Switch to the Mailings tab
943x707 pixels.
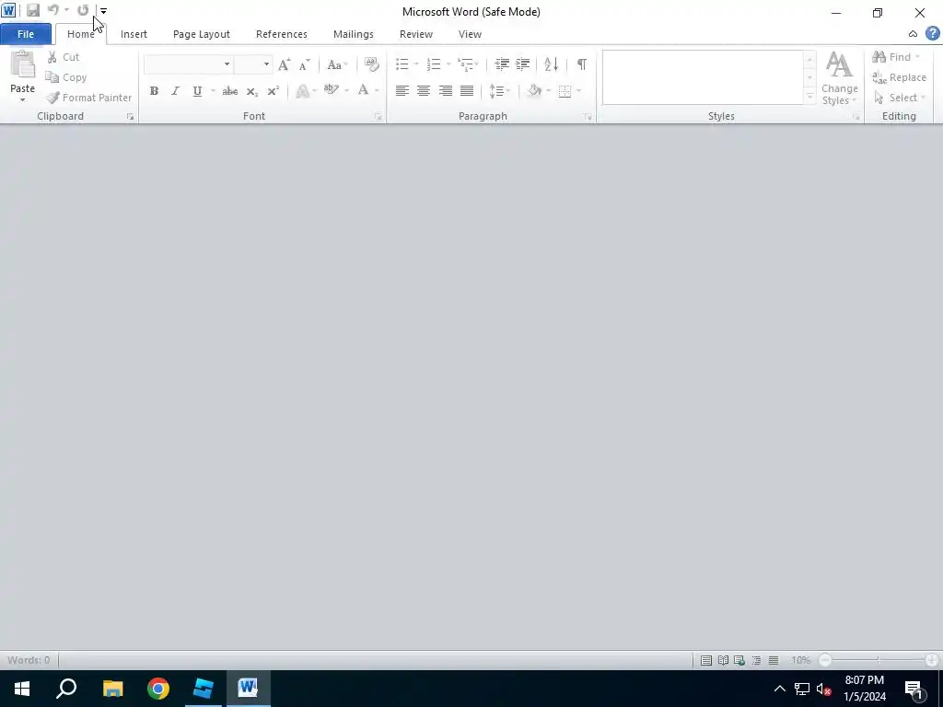click(353, 34)
